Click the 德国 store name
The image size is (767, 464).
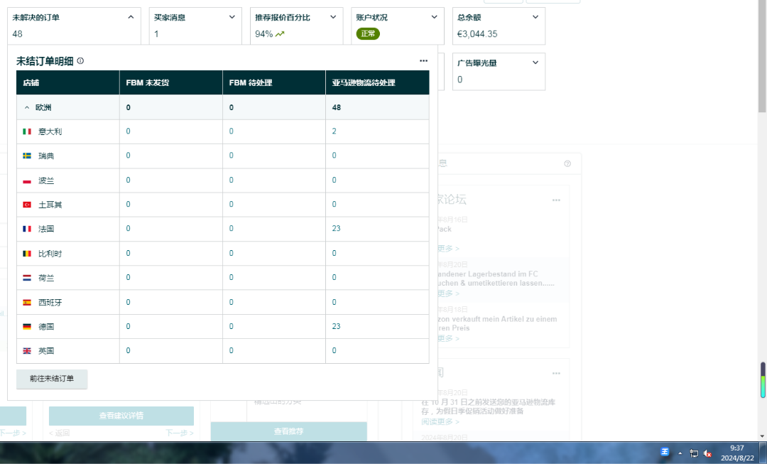[x=46, y=326]
